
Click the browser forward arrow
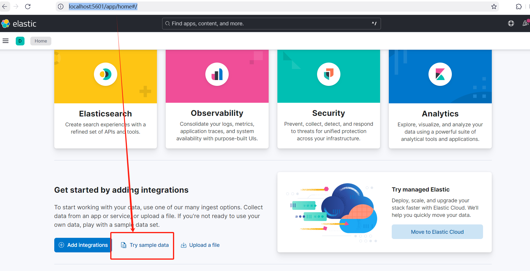pyautogui.click(x=16, y=6)
